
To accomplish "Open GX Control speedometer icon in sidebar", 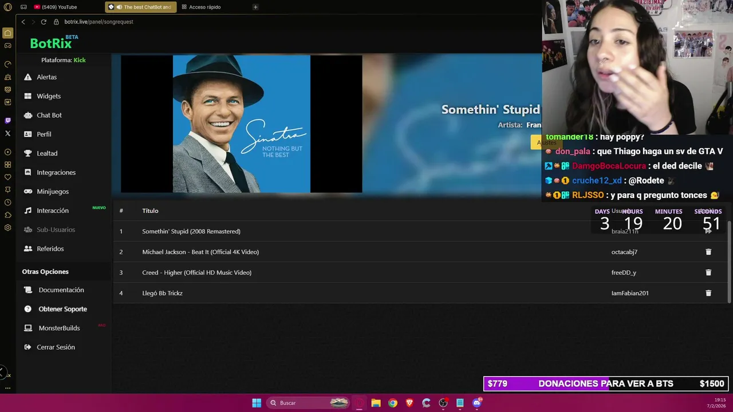I will 7,64.
